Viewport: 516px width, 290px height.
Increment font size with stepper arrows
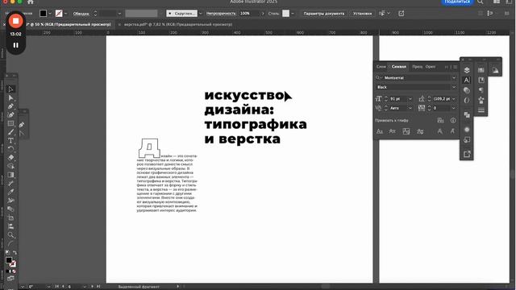tap(385, 97)
